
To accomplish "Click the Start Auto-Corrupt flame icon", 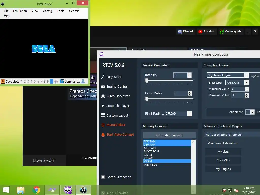I will pyautogui.click(x=103, y=135).
